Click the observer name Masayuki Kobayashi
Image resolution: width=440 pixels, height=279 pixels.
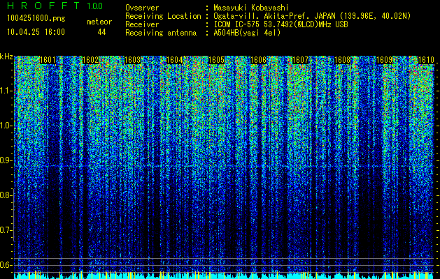(x=251, y=8)
